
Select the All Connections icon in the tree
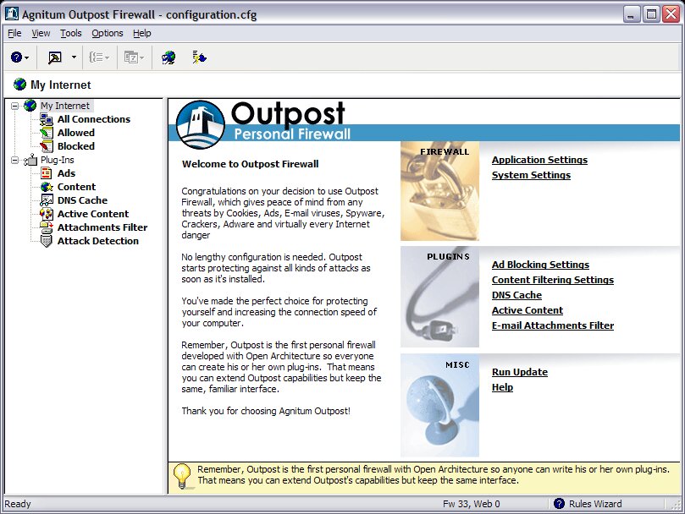click(47, 119)
